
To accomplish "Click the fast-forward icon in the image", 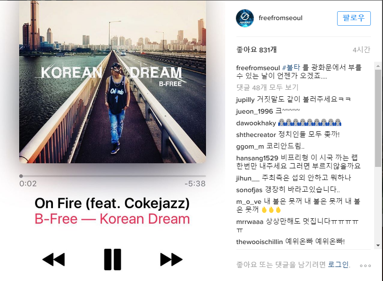I will pos(171,259).
